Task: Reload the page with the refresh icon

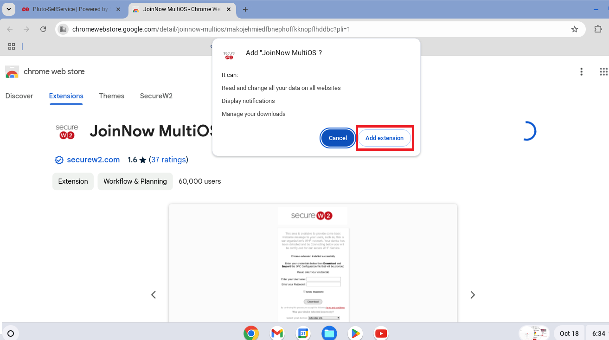Action: [x=43, y=29]
